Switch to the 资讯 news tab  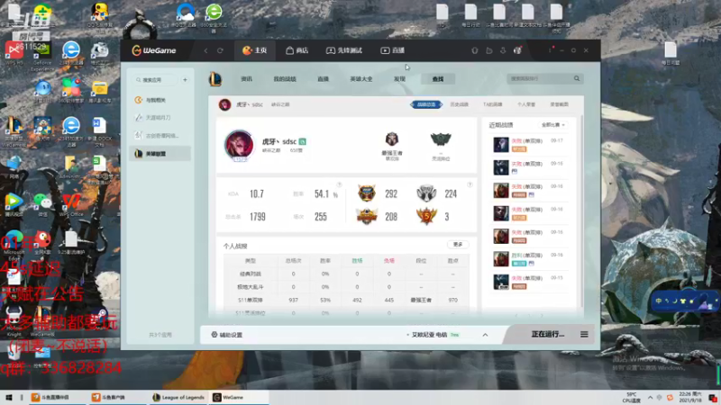[246, 79]
